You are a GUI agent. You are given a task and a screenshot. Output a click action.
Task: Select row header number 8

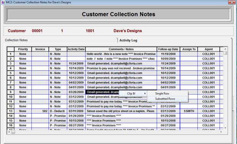tap(11, 87)
